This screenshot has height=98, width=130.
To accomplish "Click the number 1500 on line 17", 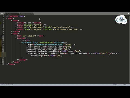I will 64,51.
